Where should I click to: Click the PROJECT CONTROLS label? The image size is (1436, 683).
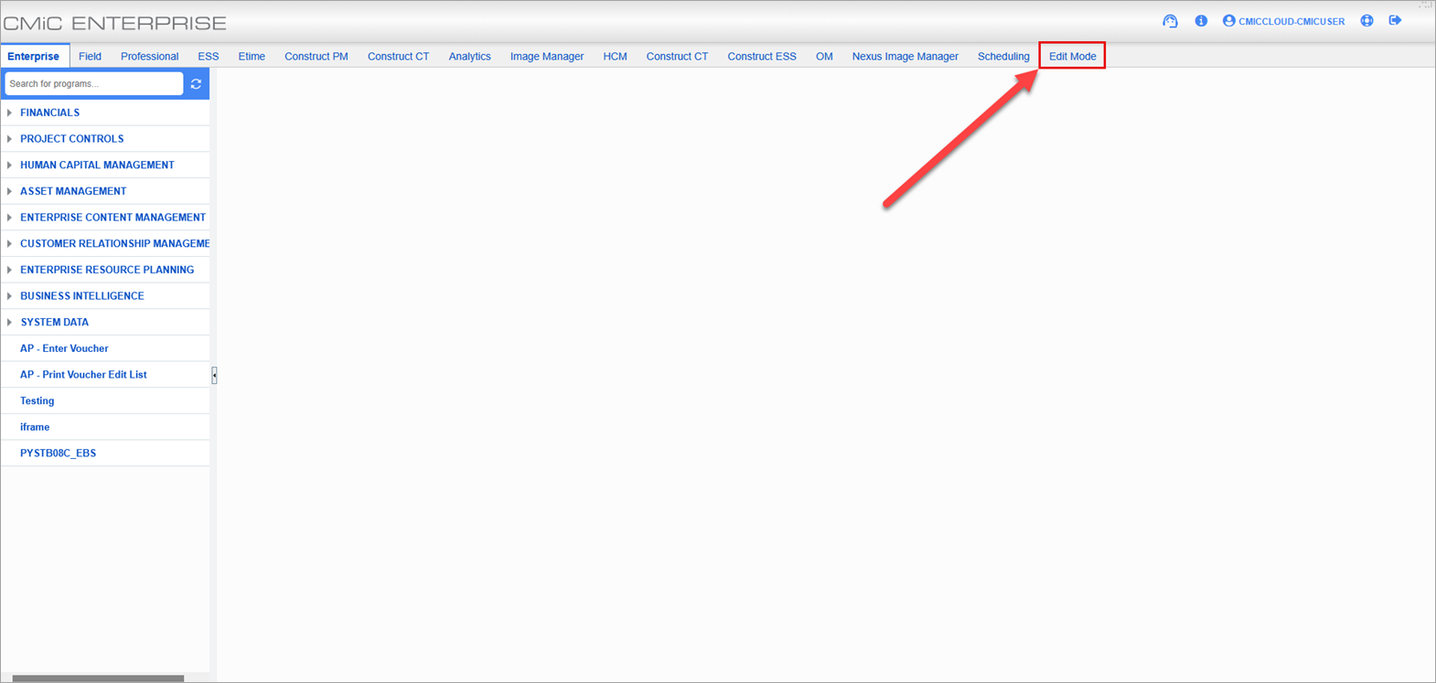click(x=72, y=139)
